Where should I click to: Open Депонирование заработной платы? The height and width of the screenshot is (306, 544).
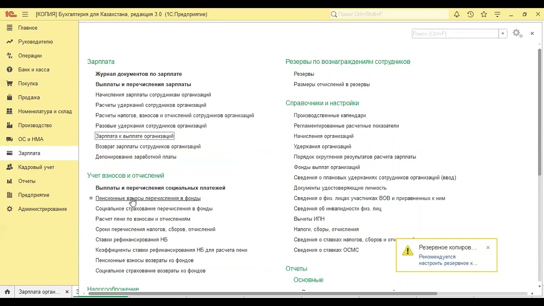[x=136, y=157]
